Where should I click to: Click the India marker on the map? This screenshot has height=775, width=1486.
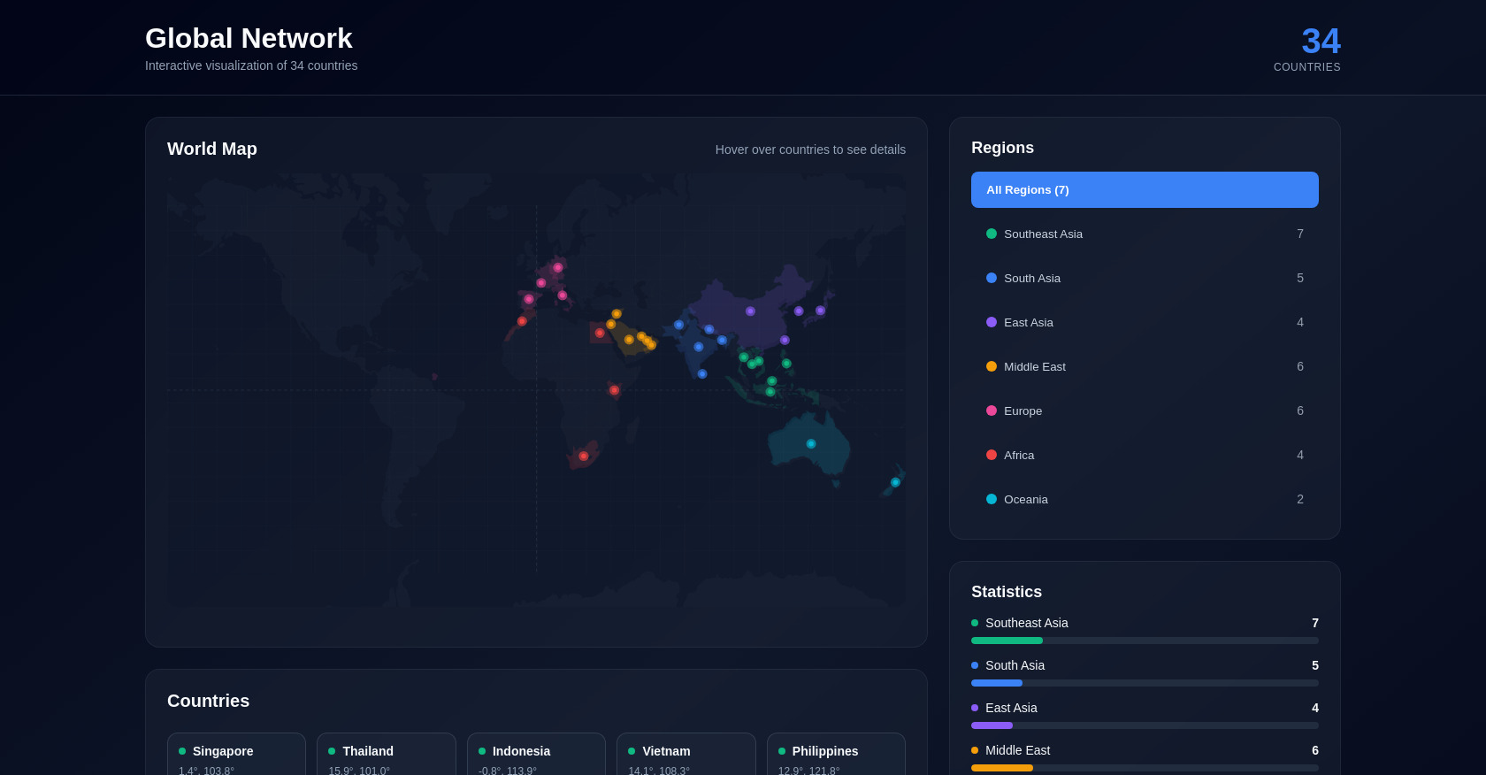tap(699, 347)
